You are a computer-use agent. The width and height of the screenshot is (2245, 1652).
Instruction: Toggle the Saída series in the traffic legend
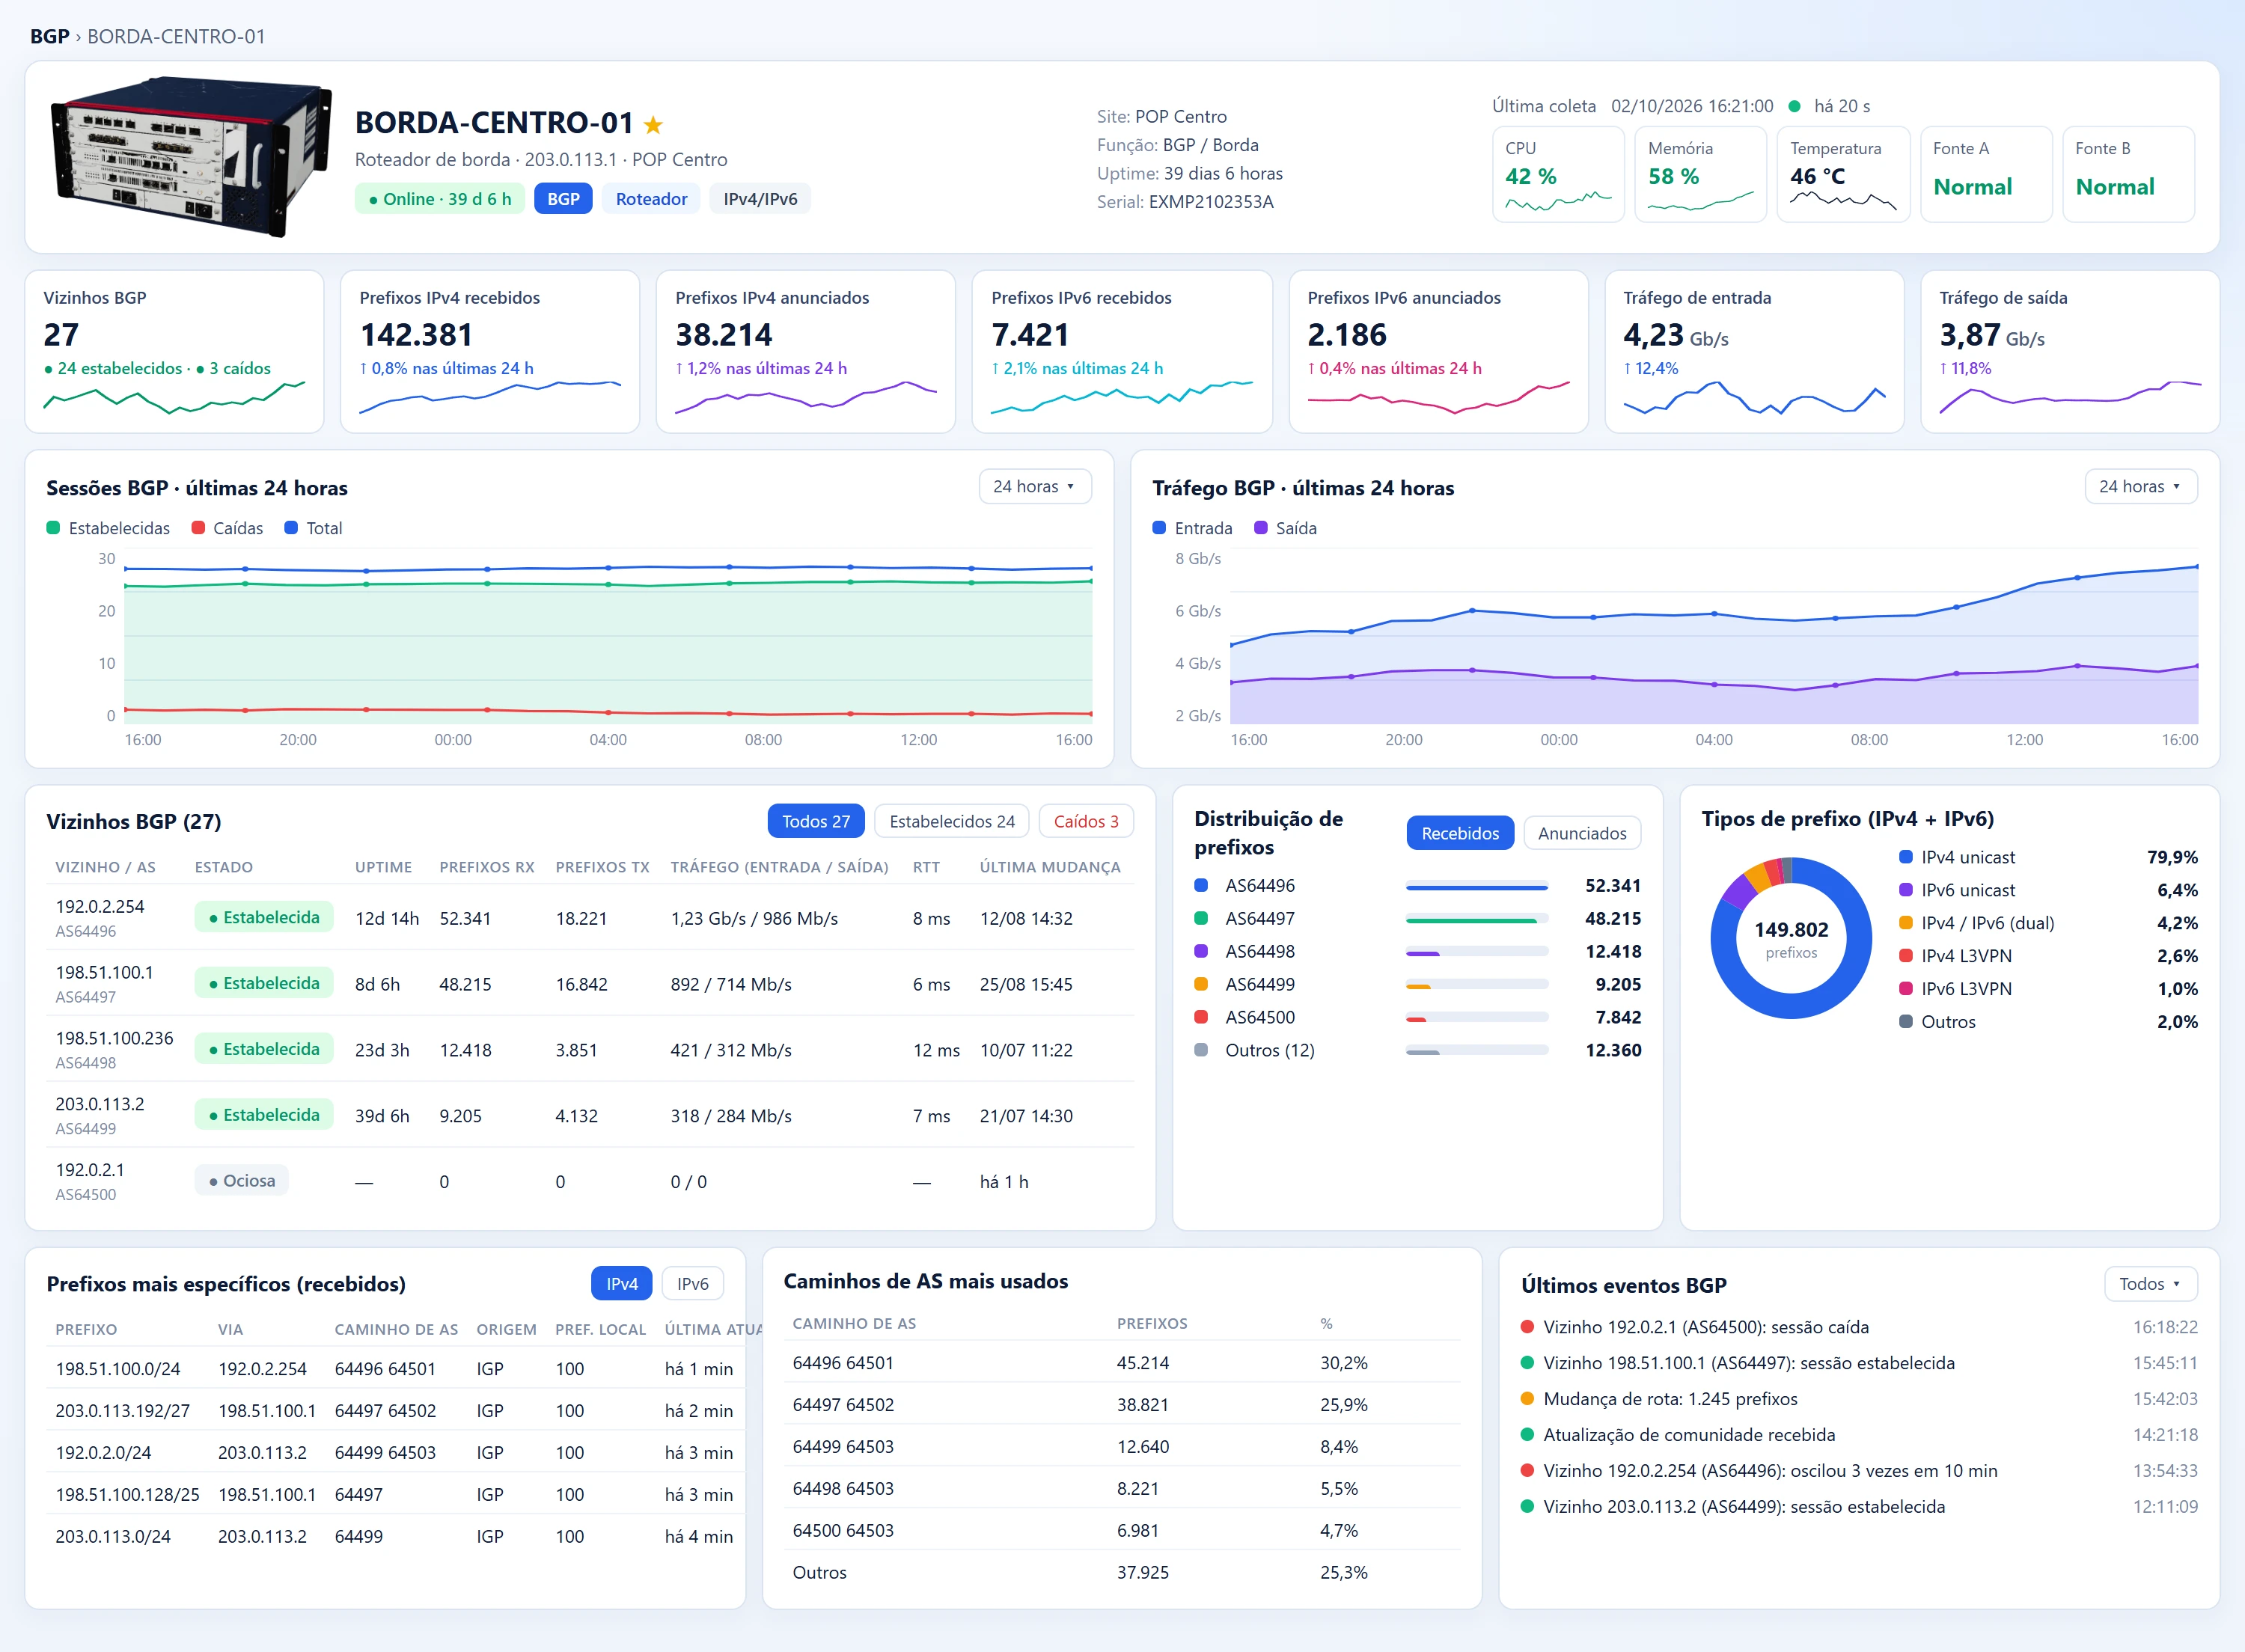pos(1285,528)
